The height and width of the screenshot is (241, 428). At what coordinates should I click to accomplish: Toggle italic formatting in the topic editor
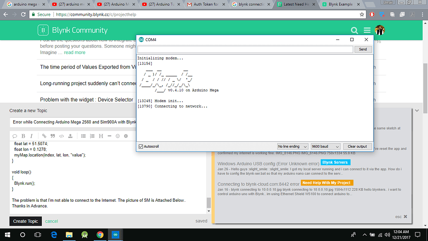pos(31,136)
